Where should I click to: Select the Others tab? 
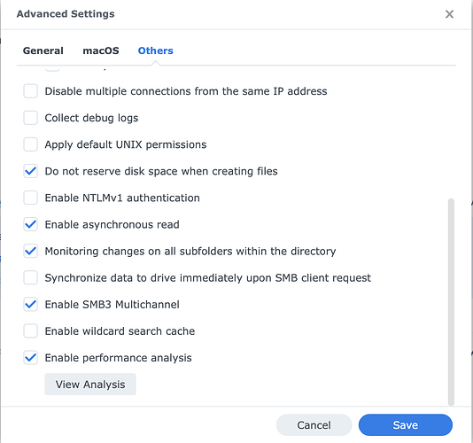click(x=155, y=51)
